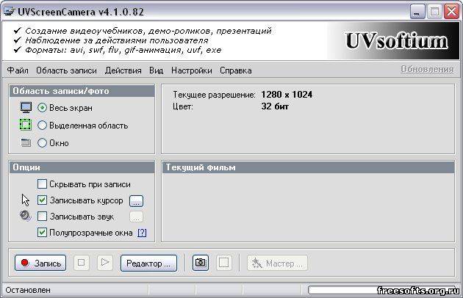Screen dimensions: 463x298
Task: Open the "Справка" menu
Action: point(236,70)
